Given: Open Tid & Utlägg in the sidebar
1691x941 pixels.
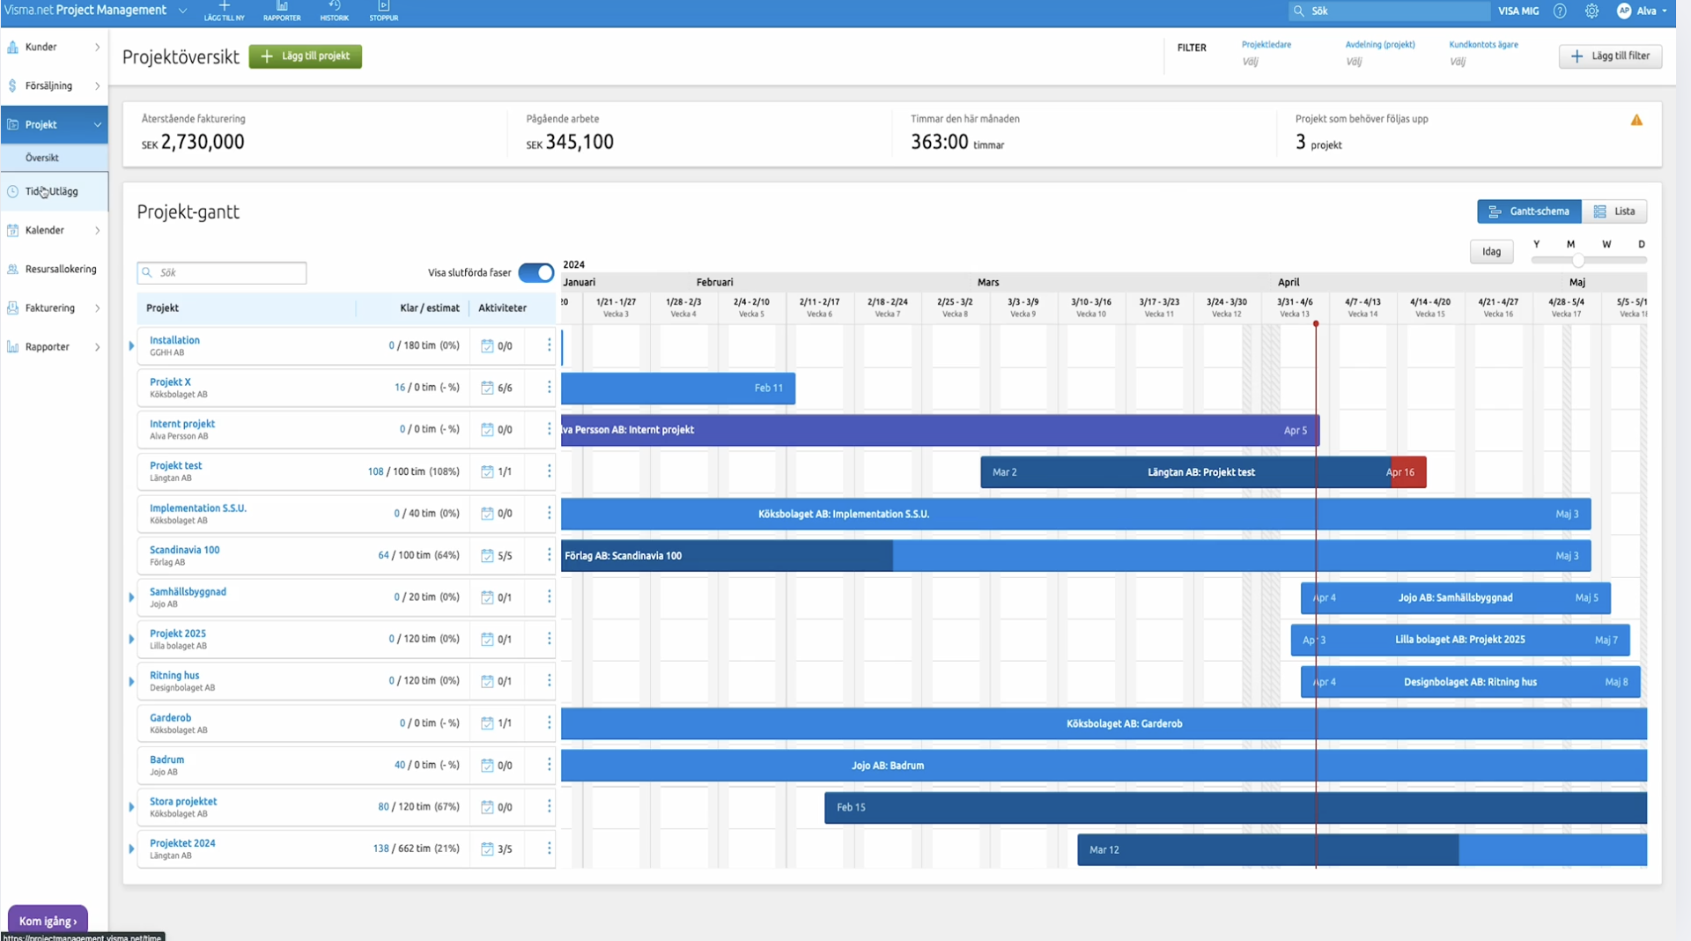Looking at the screenshot, I should tap(51, 191).
